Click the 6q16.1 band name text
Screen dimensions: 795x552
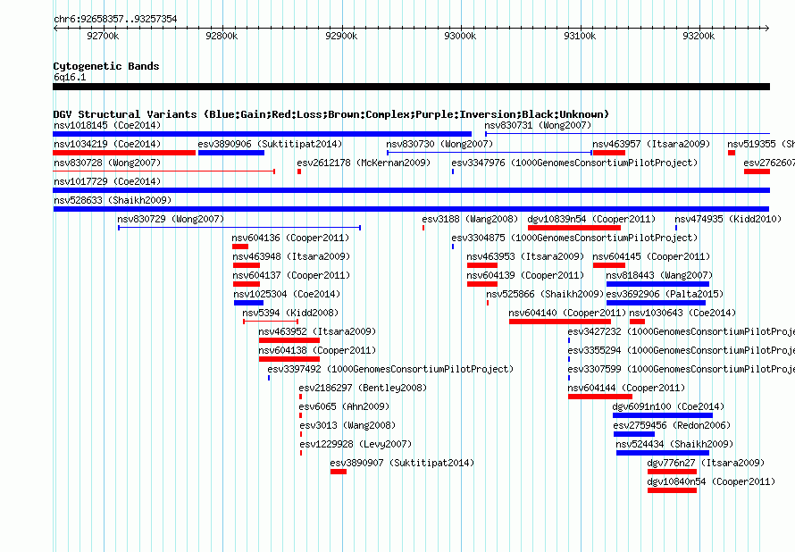[x=70, y=77]
